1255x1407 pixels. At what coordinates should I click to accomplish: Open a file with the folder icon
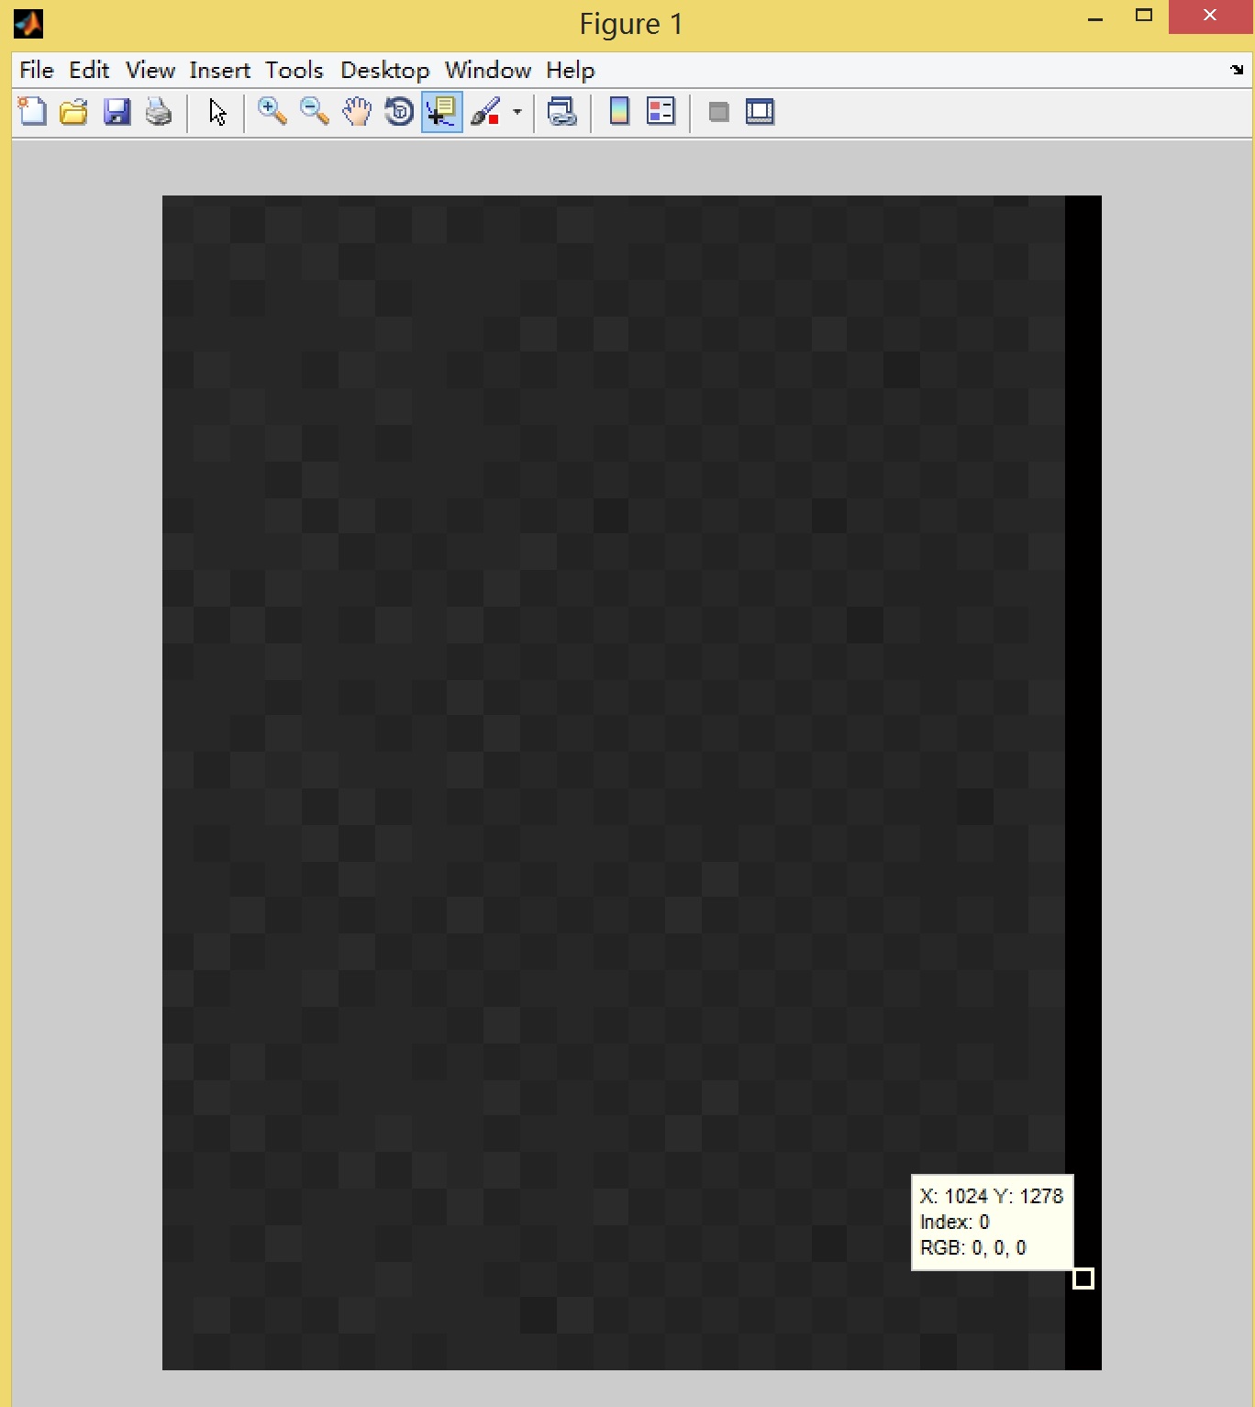74,112
